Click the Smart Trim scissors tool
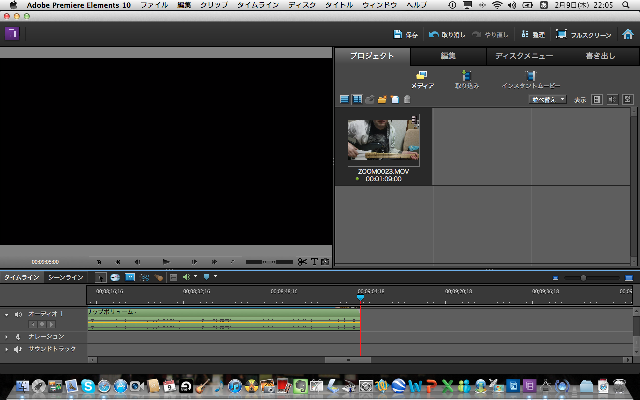 [144, 277]
